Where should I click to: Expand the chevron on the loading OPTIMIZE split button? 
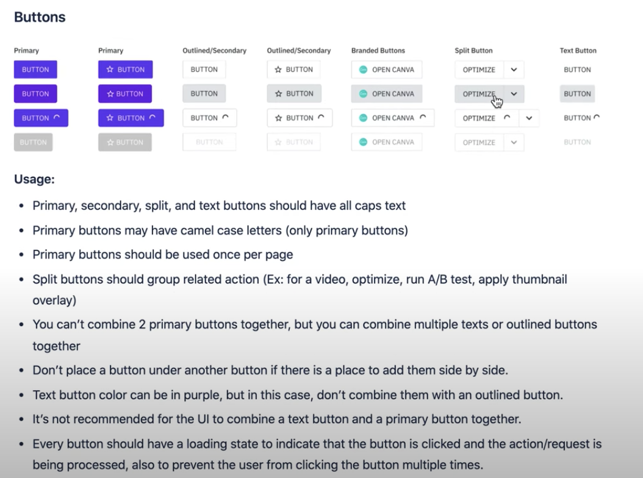tap(529, 118)
